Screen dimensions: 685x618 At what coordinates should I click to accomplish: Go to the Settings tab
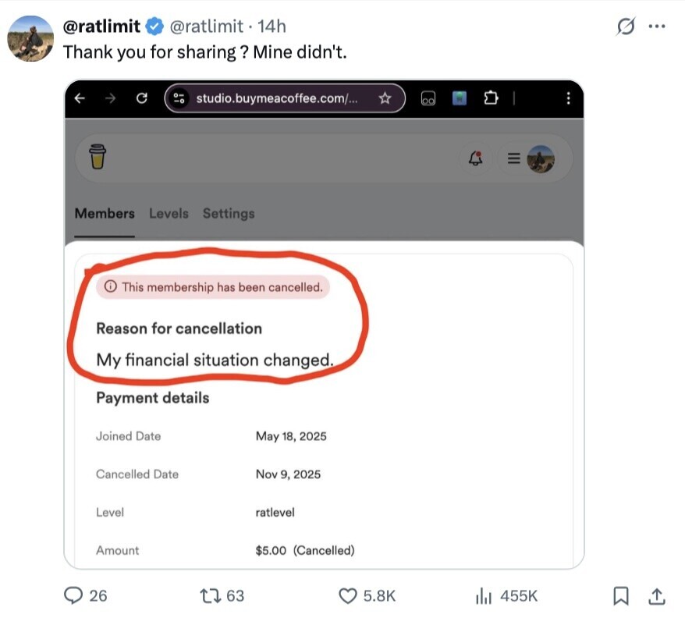click(229, 213)
